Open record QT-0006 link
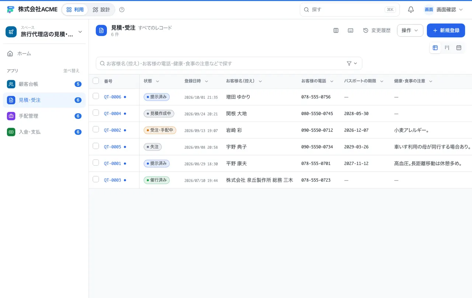The width and height of the screenshot is (472, 298). pos(112,97)
